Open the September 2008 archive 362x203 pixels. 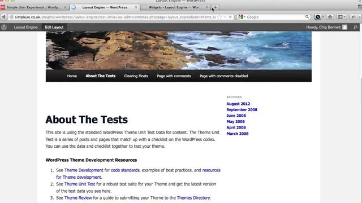tap(242, 110)
